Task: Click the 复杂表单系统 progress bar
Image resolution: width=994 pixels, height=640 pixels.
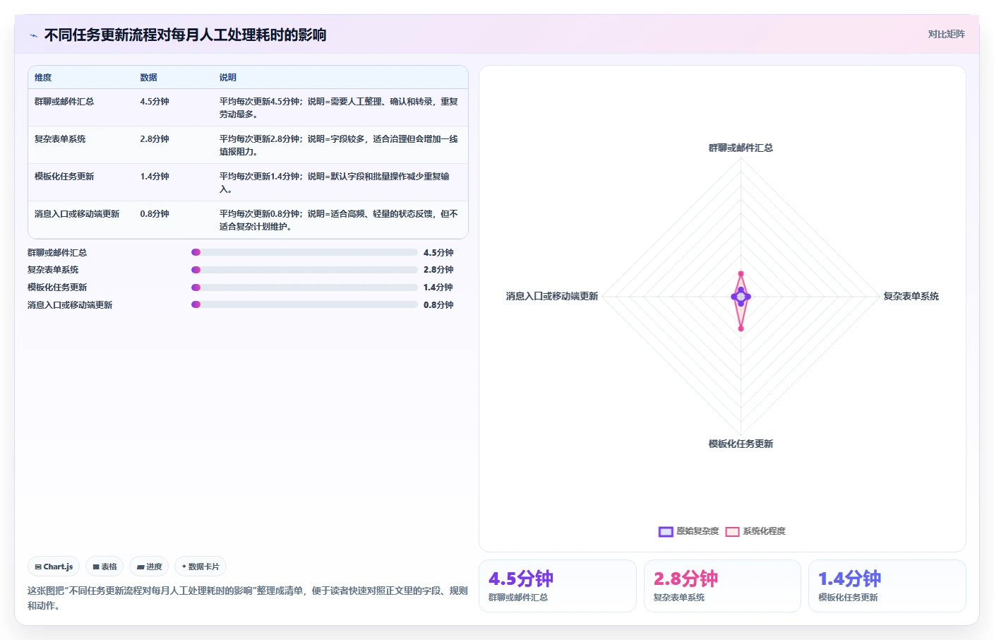Action: pyautogui.click(x=304, y=270)
